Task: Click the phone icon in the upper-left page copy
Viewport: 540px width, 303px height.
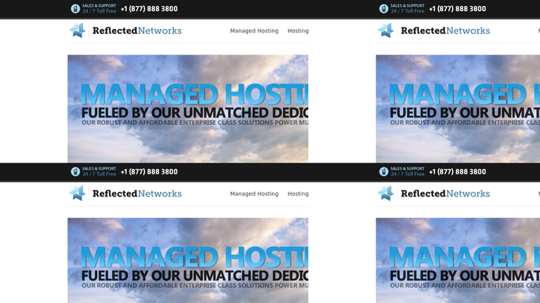Action: click(75, 9)
